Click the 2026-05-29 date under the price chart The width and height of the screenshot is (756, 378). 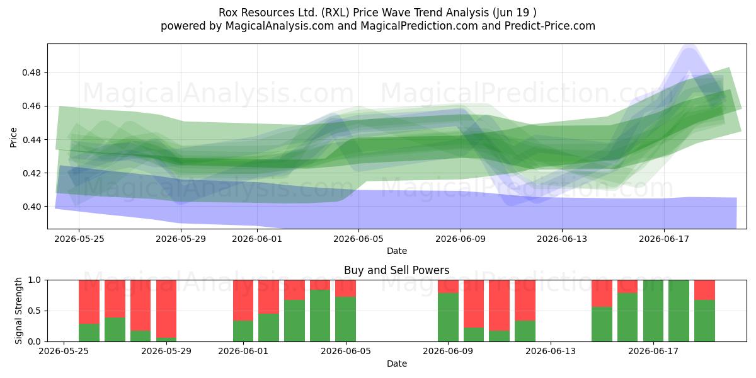pos(181,239)
